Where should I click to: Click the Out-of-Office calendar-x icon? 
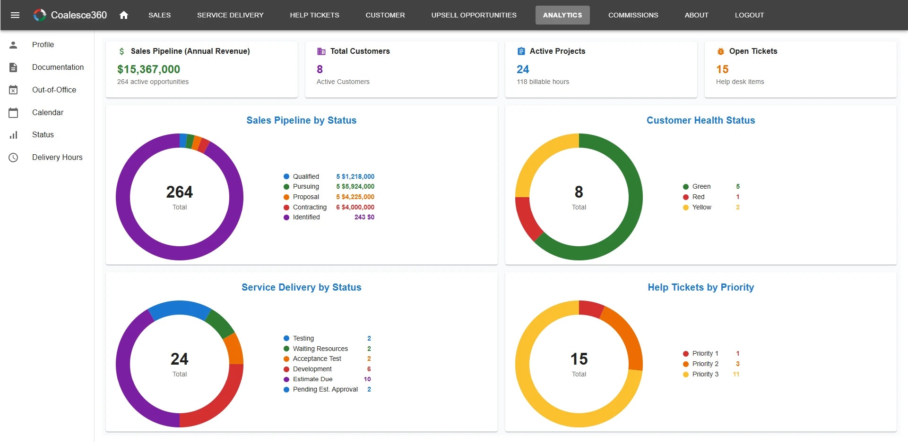tap(13, 90)
